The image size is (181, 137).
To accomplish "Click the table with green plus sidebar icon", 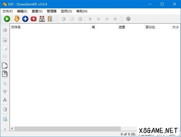I will 5,119.
